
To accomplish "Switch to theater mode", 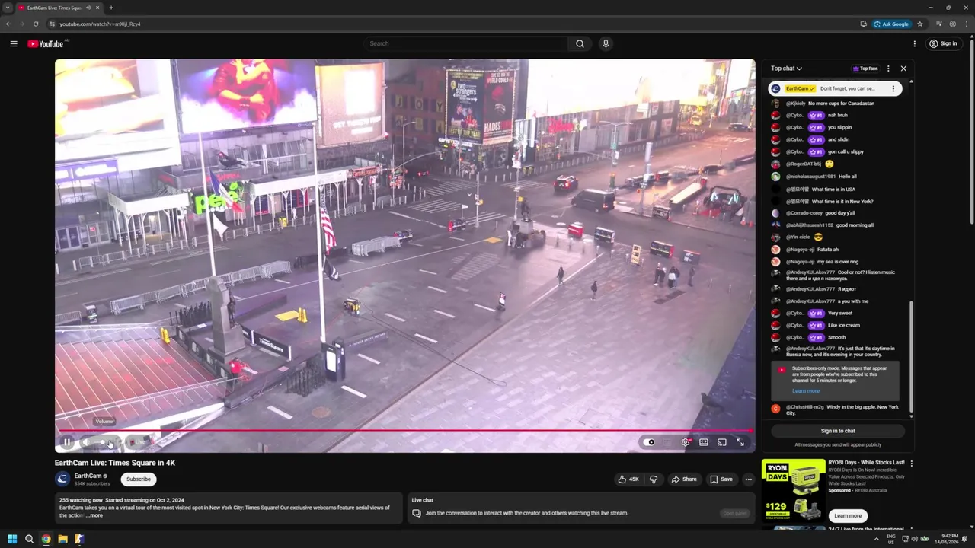I will pyautogui.click(x=704, y=442).
